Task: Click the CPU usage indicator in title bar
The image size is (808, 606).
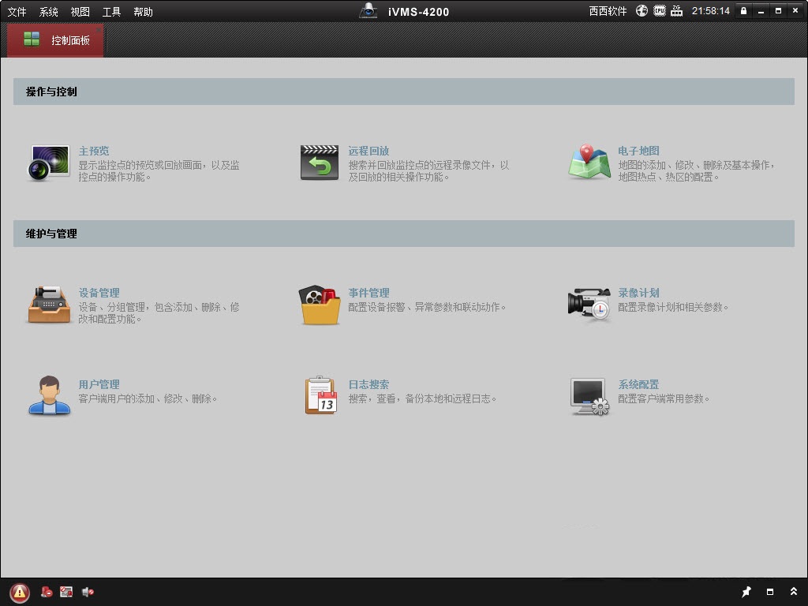Action: click(660, 10)
